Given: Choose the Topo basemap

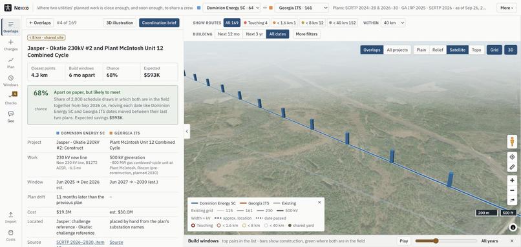Looking at the screenshot, I should 476,50.
